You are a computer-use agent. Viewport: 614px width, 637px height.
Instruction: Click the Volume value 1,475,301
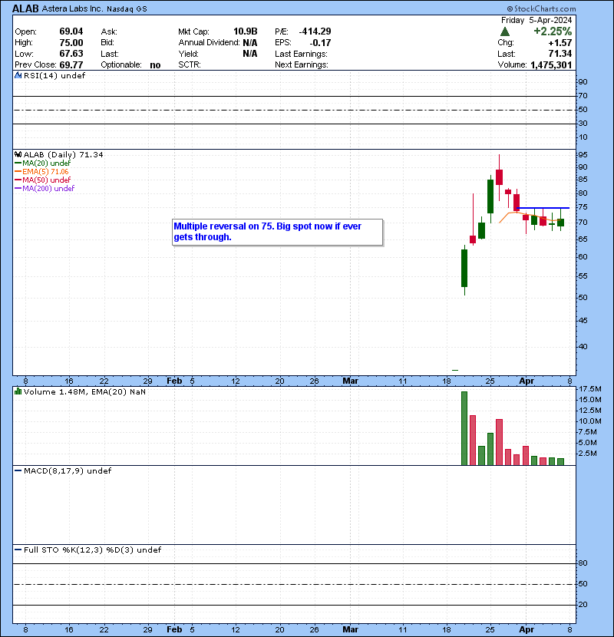[x=550, y=65]
